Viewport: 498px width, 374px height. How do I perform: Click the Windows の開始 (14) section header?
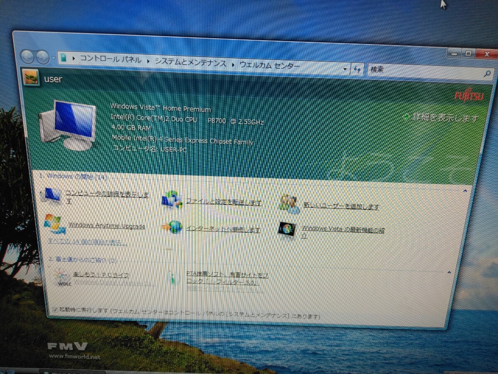73,176
